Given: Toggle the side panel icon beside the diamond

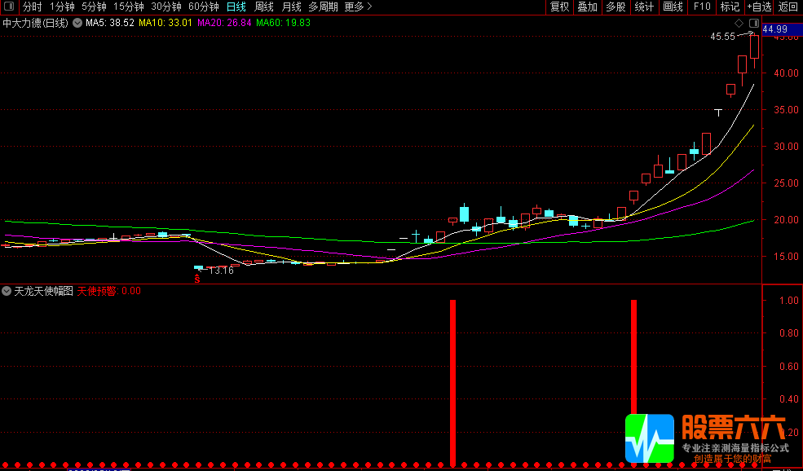Looking at the screenshot, I should point(753,23).
